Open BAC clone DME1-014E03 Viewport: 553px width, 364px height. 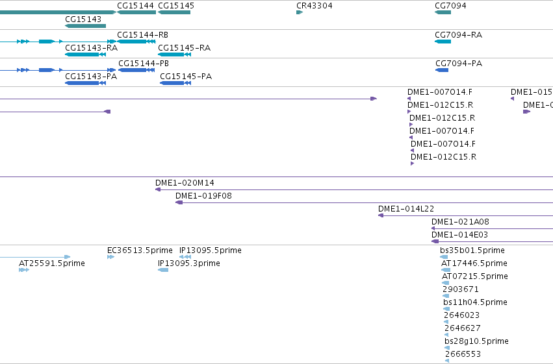pyautogui.click(x=493, y=241)
